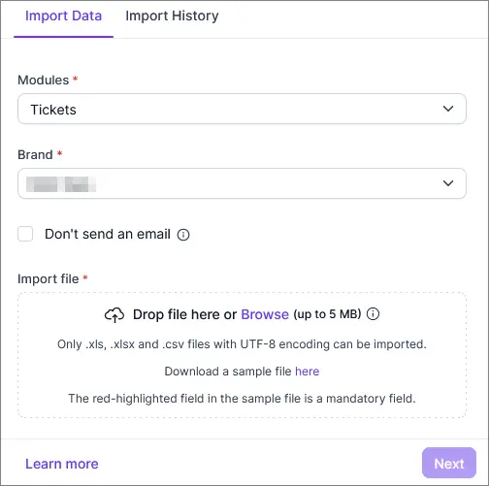Click Browse to choose a file

(x=265, y=314)
